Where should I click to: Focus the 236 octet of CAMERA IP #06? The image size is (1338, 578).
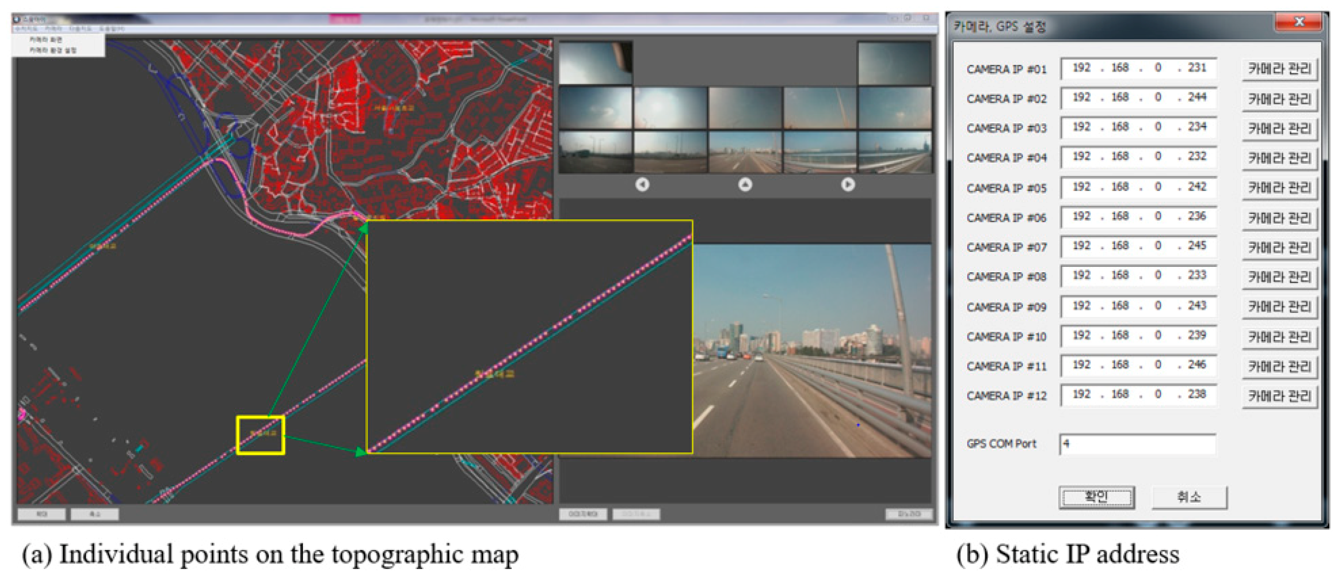(x=1197, y=216)
